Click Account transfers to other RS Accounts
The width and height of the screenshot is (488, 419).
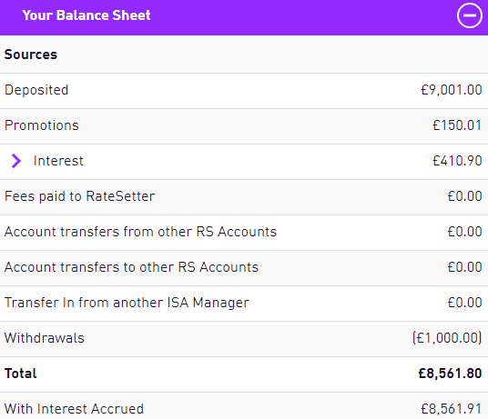coord(131,267)
